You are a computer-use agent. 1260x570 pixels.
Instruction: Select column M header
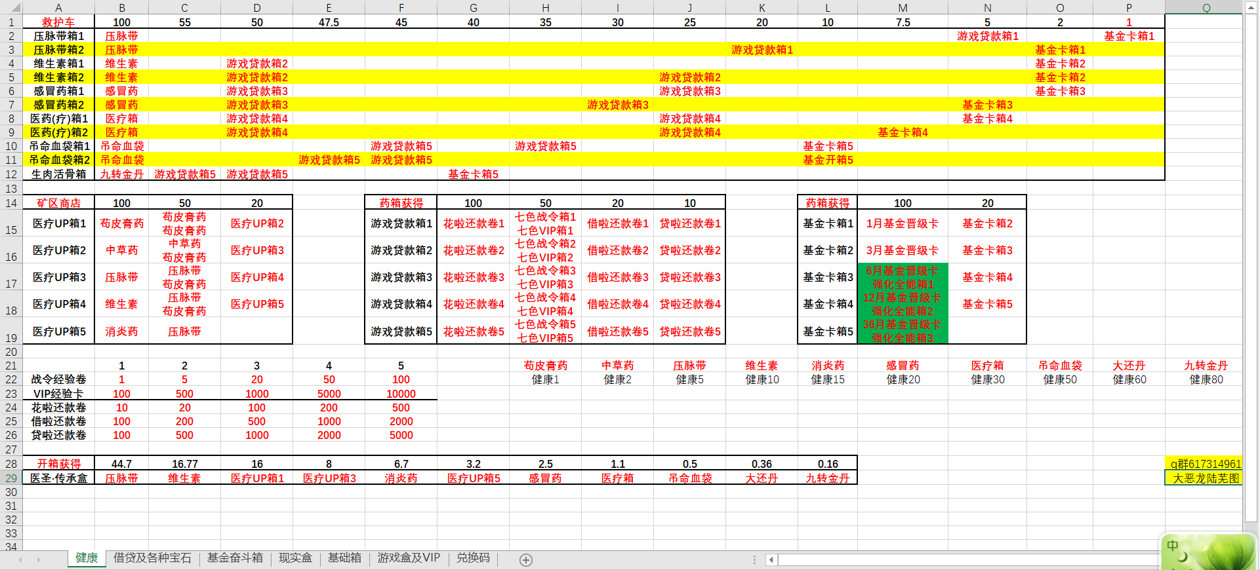[x=903, y=7]
